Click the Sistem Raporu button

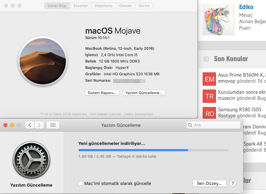click(102, 93)
